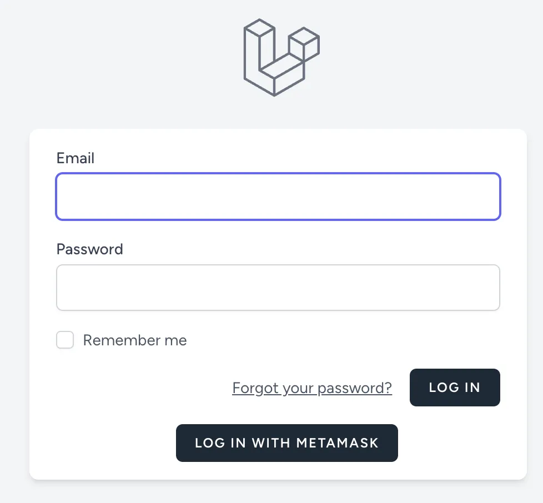Click the Email label

(x=75, y=158)
